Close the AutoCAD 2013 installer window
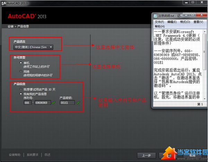This screenshot has width=208, height=162. click(x=202, y=2)
